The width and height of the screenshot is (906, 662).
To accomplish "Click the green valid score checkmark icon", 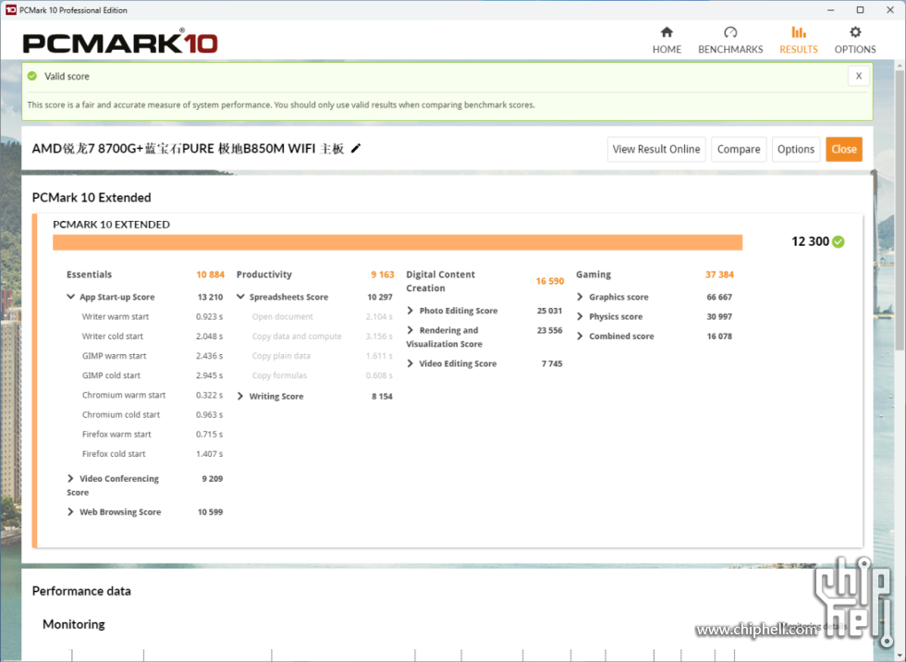I will tap(32, 76).
